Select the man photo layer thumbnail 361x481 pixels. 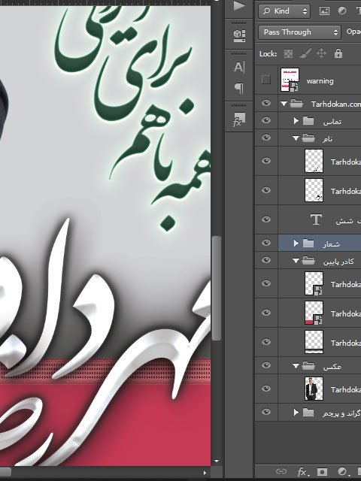click(x=314, y=389)
